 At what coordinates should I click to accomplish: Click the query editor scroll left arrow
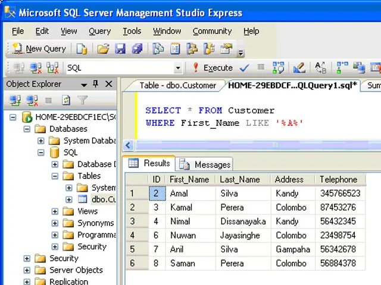coord(129,145)
